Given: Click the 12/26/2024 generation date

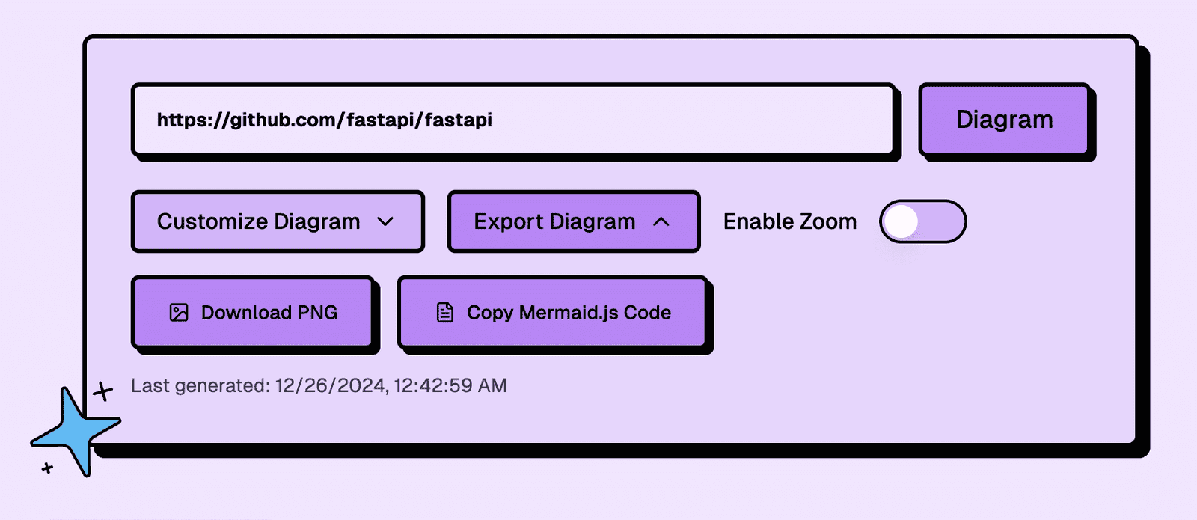Looking at the screenshot, I should [x=330, y=385].
